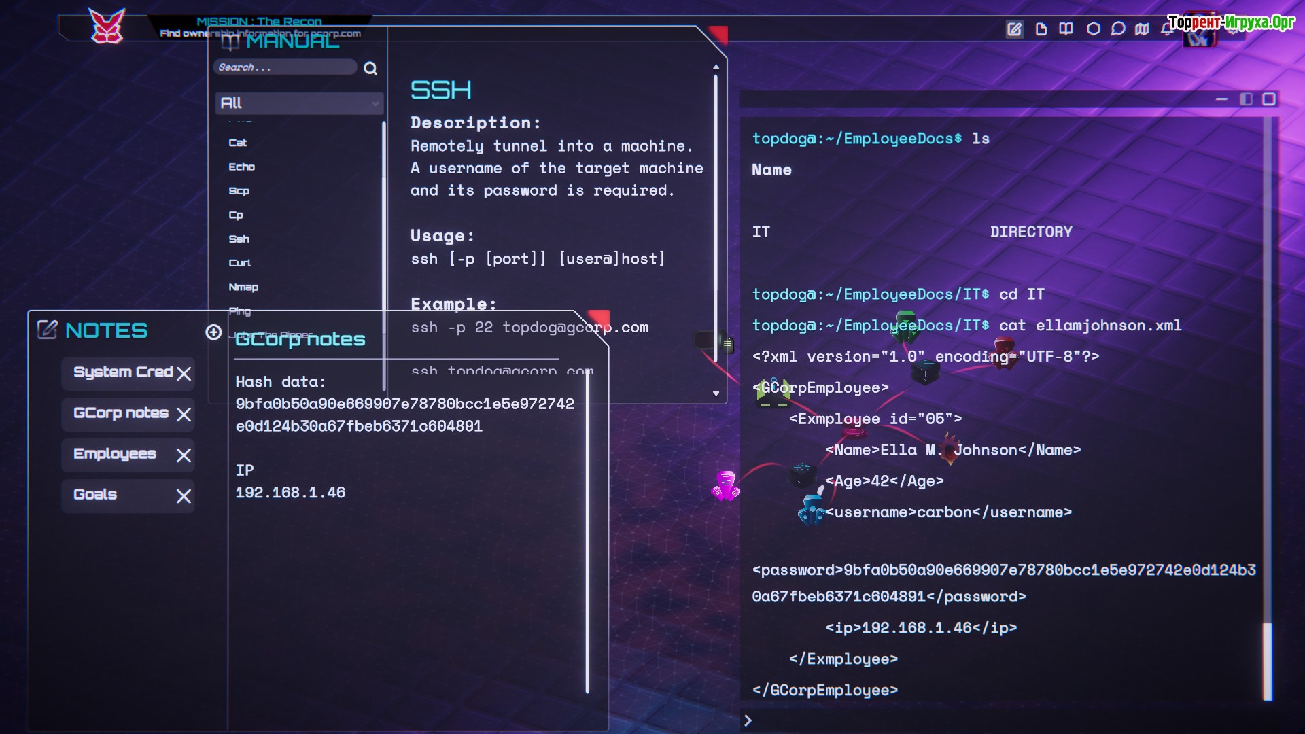Open the map icon in top toolbar

pos(1143,29)
